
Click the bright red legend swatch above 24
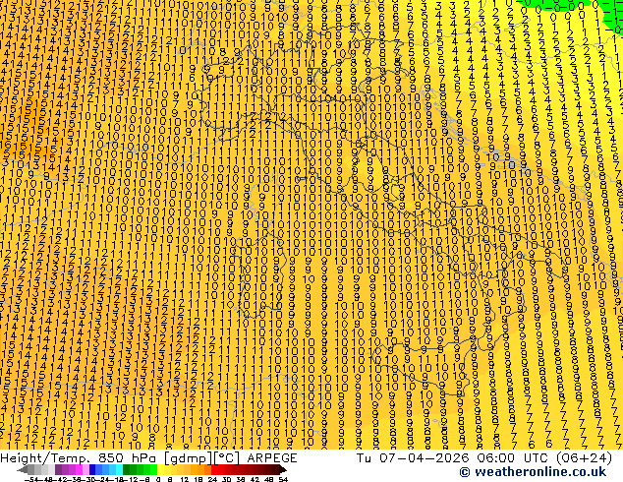[214, 469]
